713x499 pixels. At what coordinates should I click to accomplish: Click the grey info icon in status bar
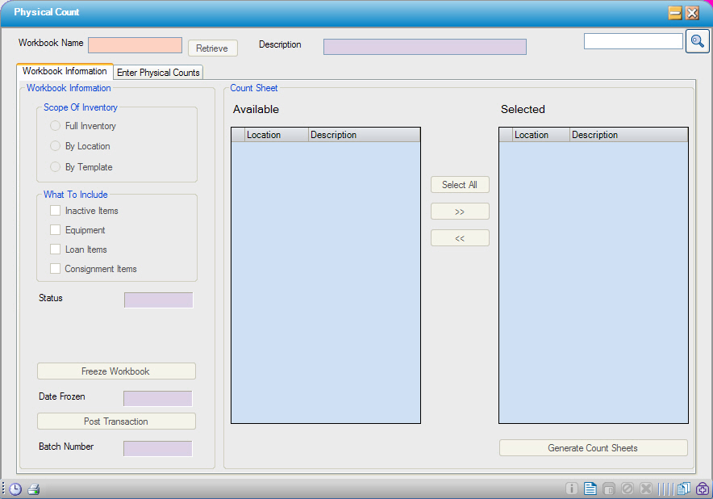[572, 489]
